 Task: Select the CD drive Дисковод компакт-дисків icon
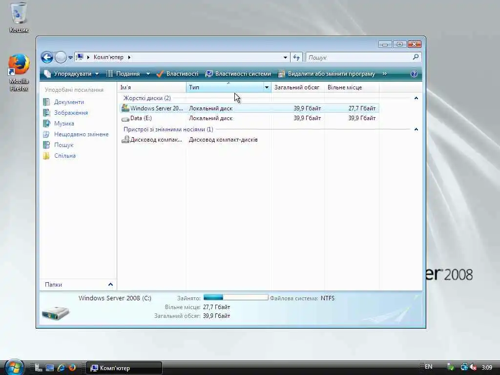125,139
